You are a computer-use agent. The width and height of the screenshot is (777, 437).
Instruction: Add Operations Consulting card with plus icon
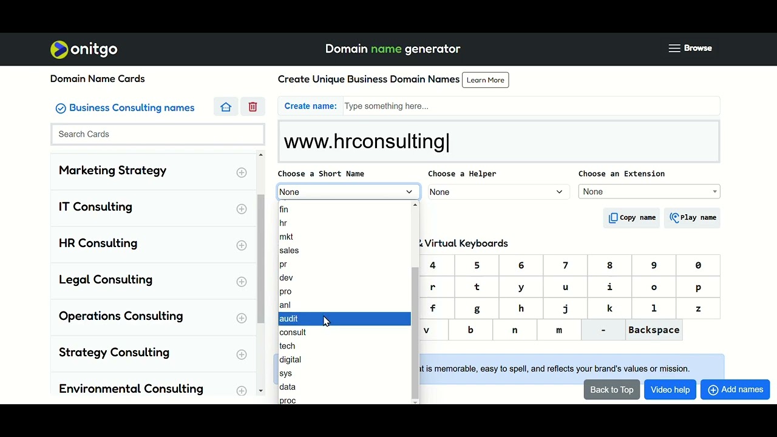[242, 318]
